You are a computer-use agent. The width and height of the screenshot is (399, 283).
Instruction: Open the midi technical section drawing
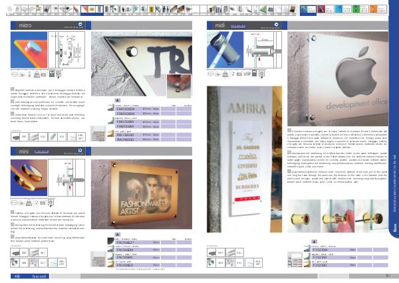(263, 50)
